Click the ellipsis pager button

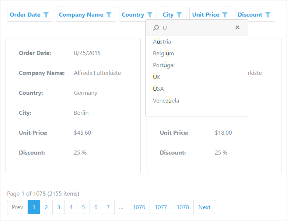[x=121, y=207]
